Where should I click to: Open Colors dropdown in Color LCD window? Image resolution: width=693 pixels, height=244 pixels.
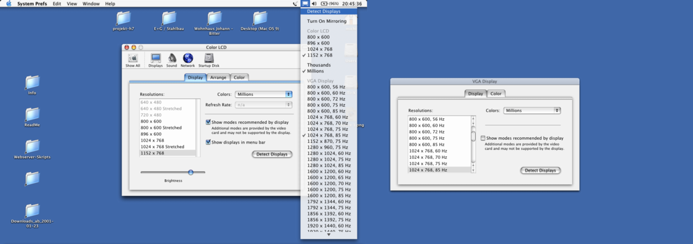point(264,94)
